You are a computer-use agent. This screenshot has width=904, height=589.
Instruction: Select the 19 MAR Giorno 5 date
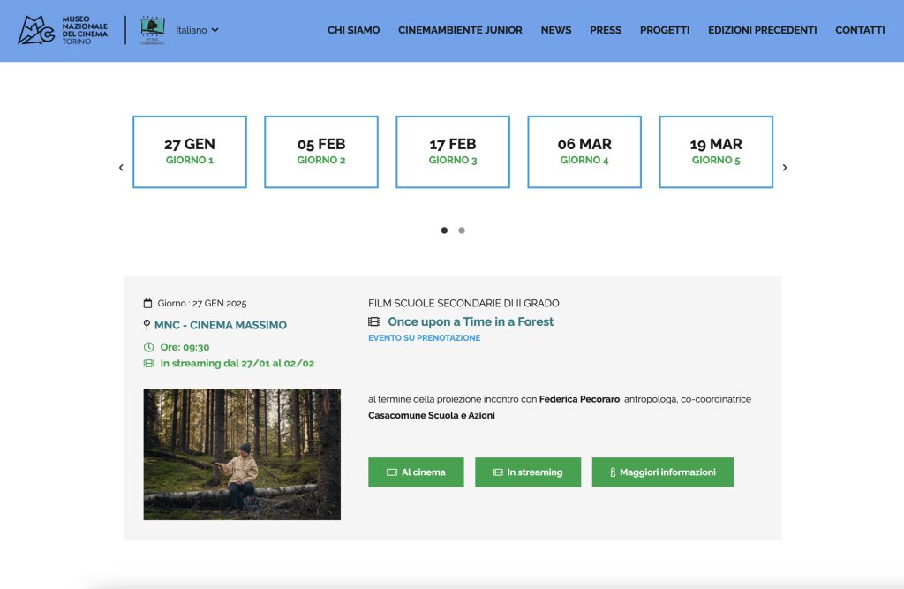(716, 152)
